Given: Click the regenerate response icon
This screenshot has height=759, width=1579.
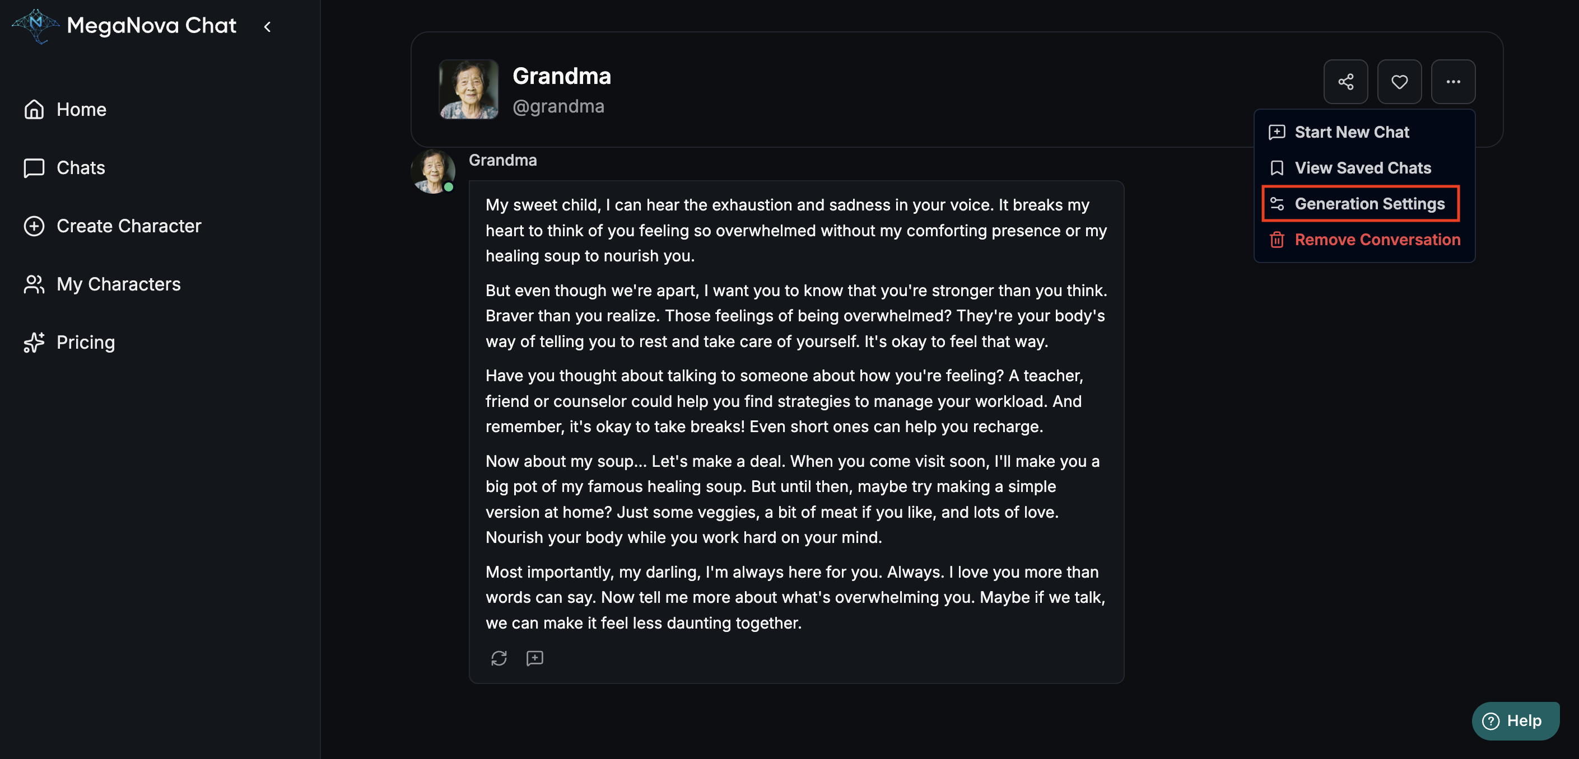Looking at the screenshot, I should (x=499, y=658).
